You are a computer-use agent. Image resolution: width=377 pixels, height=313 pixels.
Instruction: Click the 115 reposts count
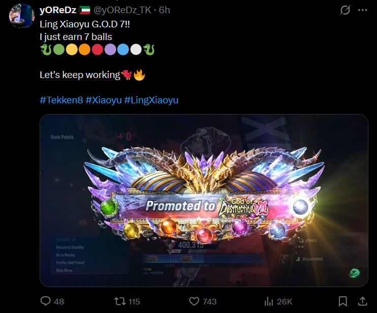[x=134, y=301]
